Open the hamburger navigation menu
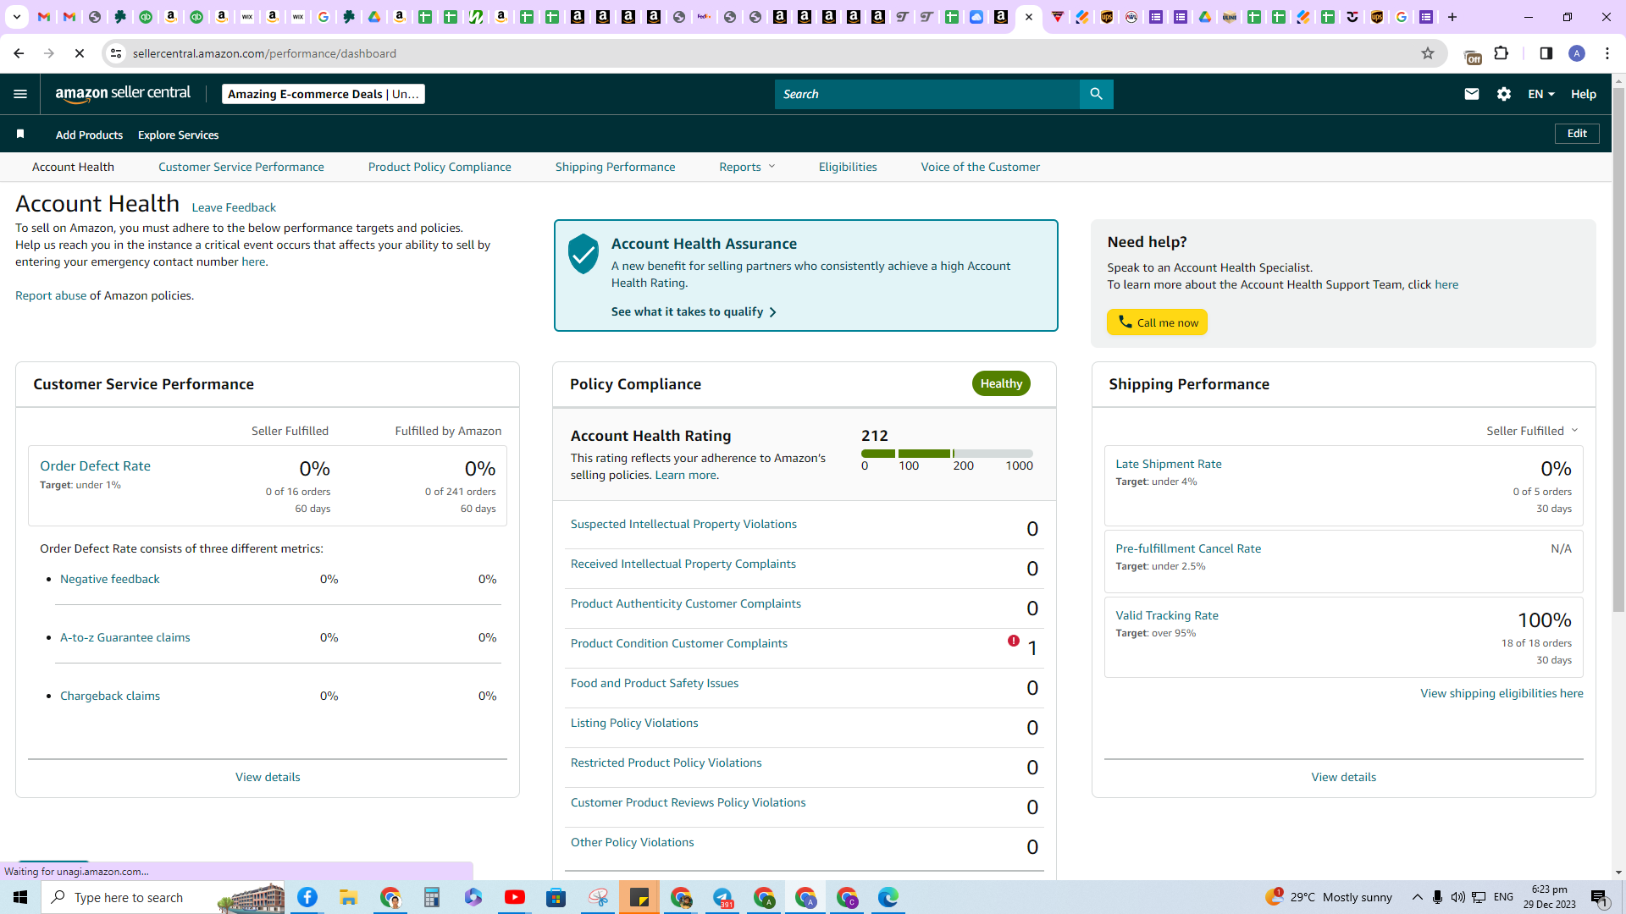The image size is (1626, 914). coord(20,94)
